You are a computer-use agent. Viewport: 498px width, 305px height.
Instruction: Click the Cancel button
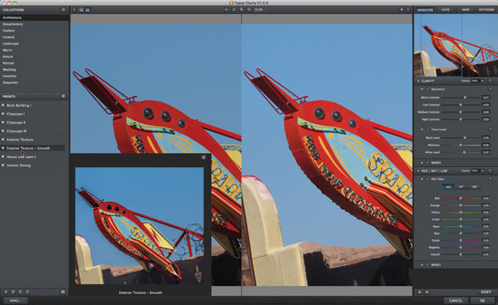tap(456, 301)
